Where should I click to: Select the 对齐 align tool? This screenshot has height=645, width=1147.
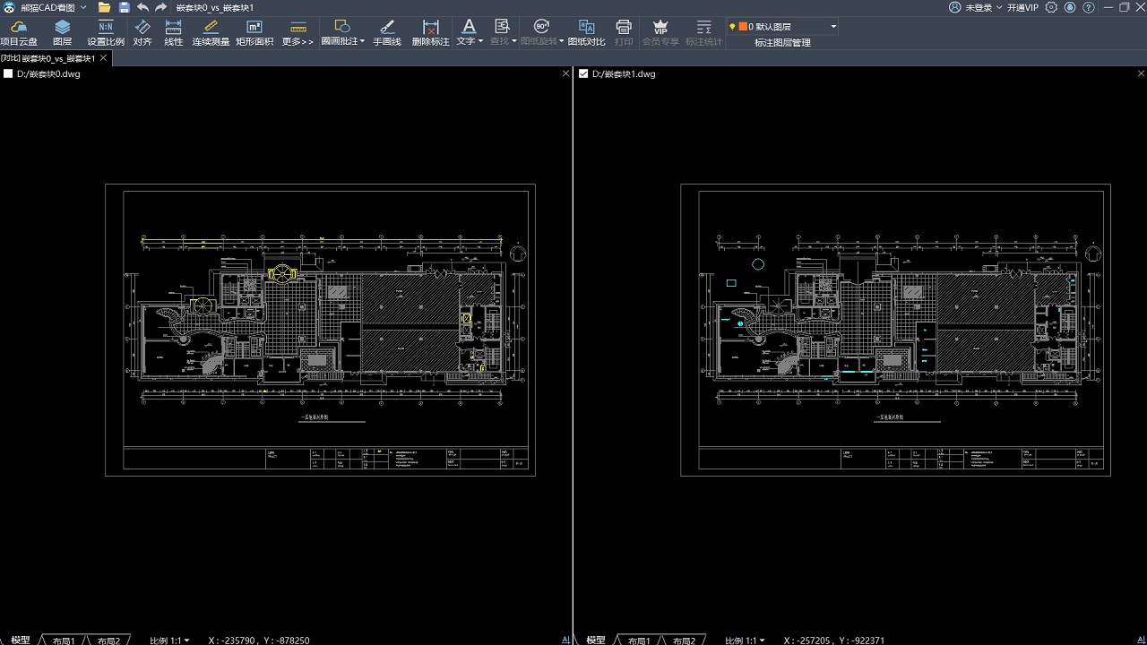tap(142, 33)
